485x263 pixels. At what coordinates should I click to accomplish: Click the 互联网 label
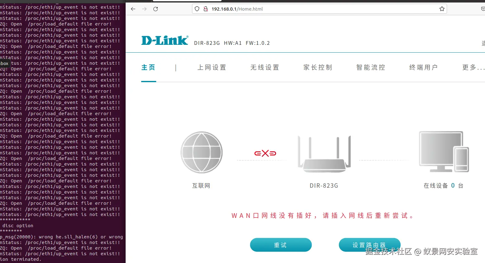pyautogui.click(x=201, y=186)
